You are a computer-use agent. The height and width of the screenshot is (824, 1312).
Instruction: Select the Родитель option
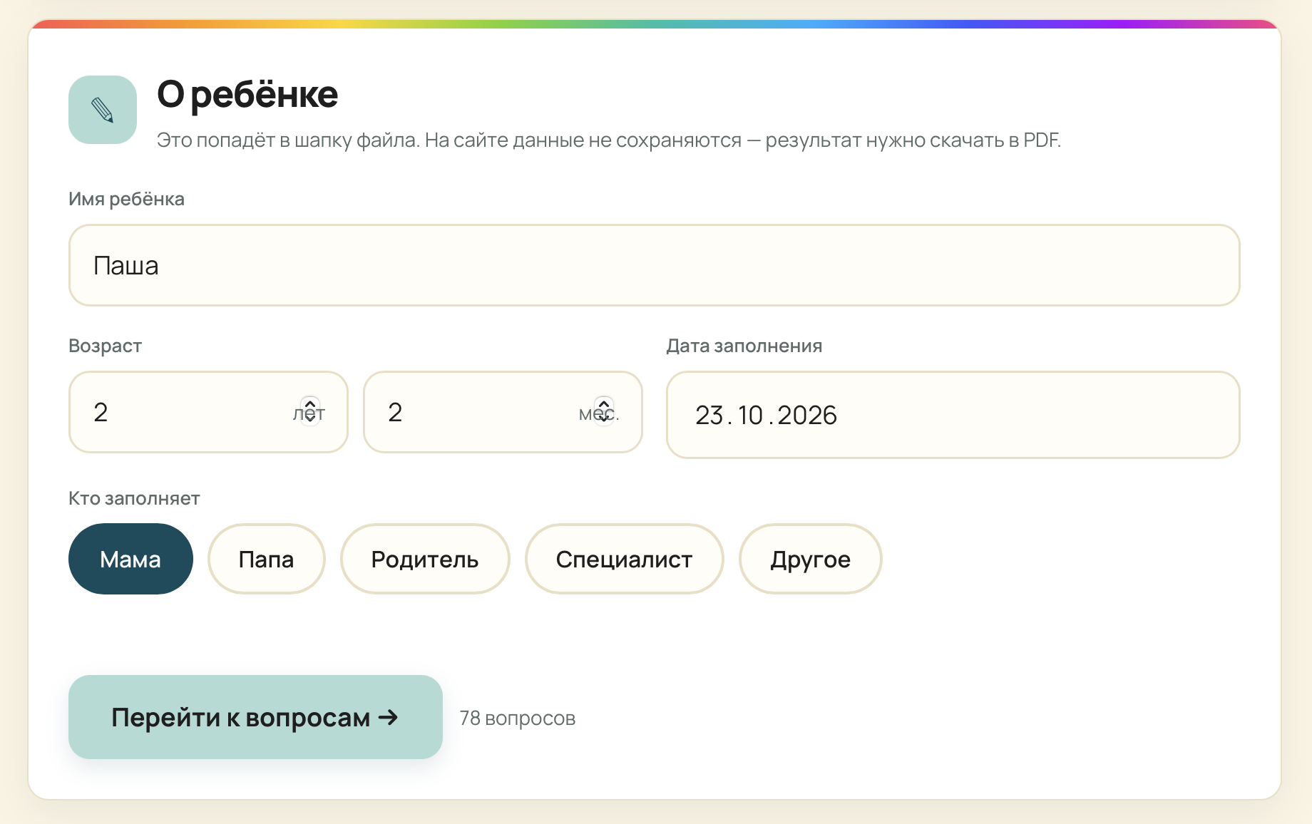pyautogui.click(x=425, y=559)
